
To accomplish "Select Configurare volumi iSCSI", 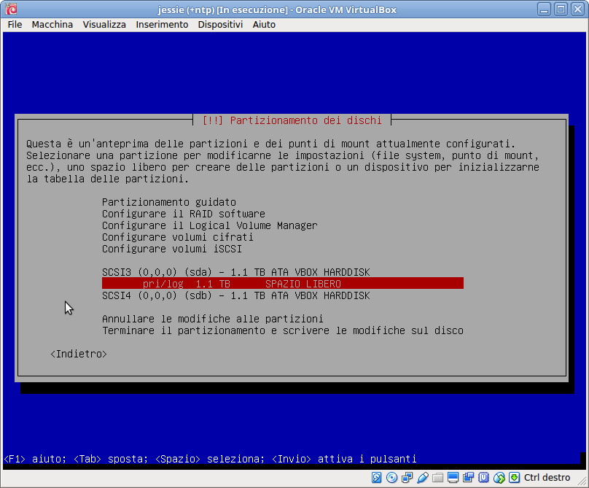I will [x=172, y=249].
